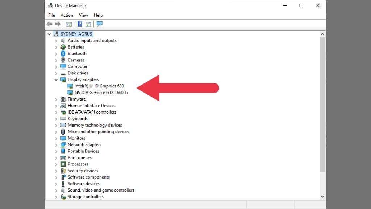The width and height of the screenshot is (371, 209).
Task: Click the Storage controllers icon
Action: point(63,197)
